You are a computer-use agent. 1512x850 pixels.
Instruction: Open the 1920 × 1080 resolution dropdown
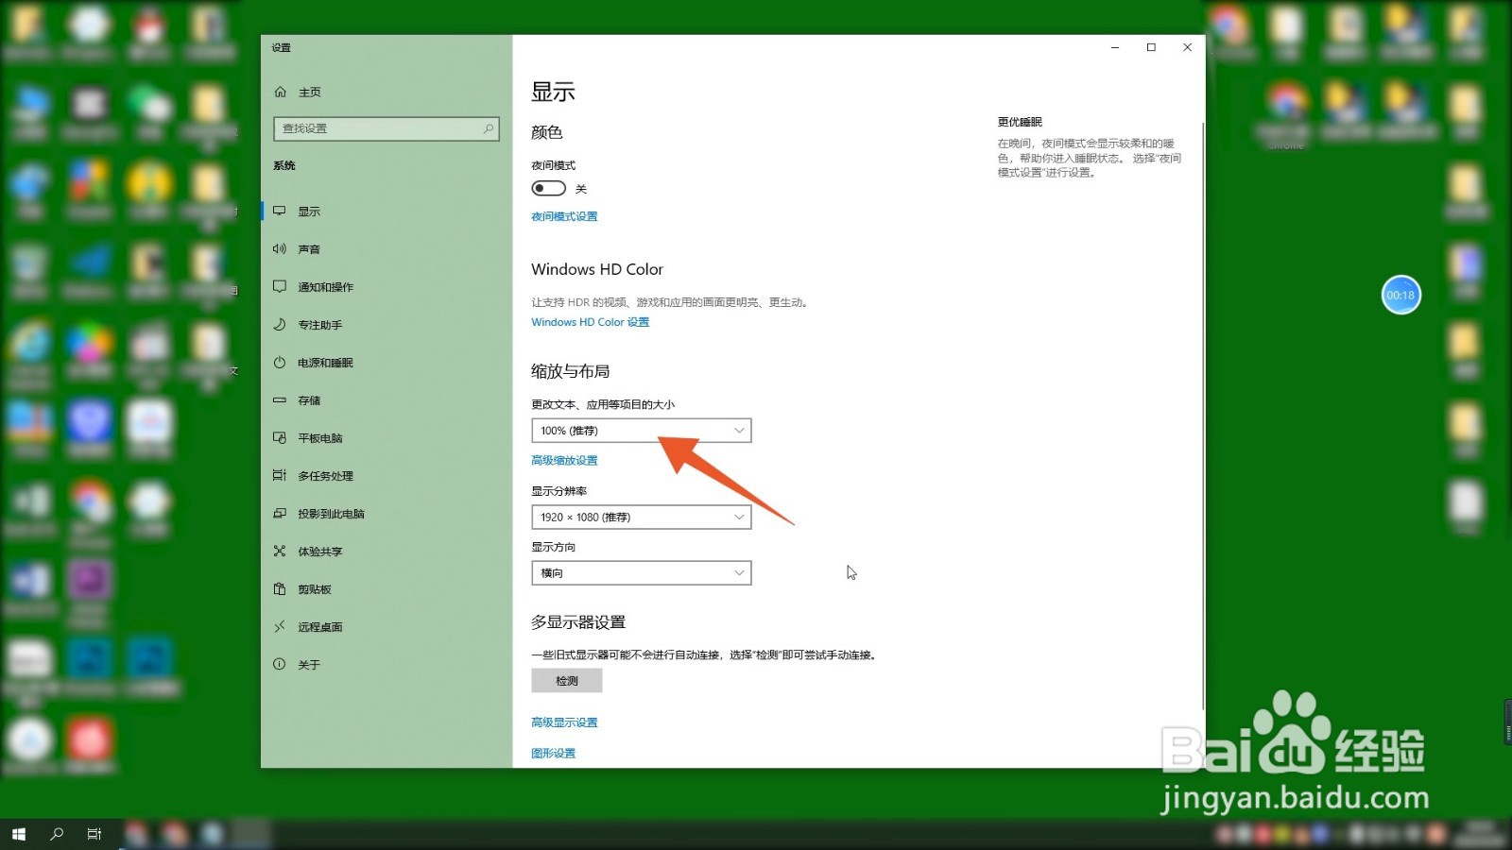[642, 518]
